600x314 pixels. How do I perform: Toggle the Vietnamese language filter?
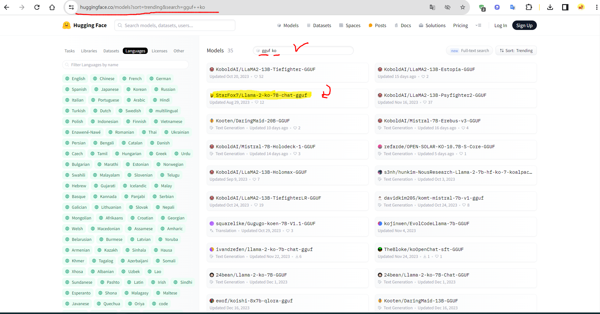coord(168,121)
